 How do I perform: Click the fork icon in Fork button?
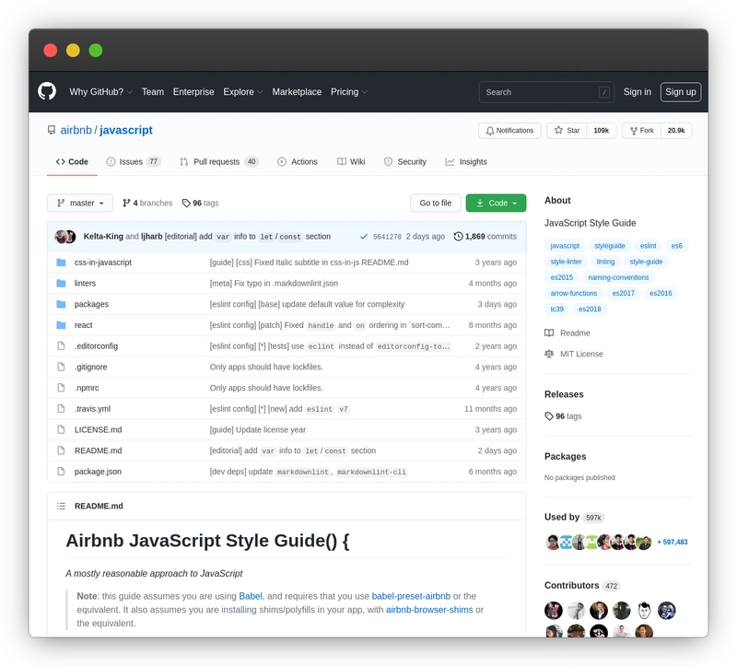pos(634,131)
